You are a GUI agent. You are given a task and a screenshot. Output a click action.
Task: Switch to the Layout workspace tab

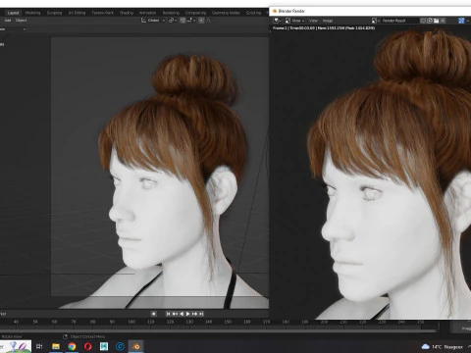[13, 13]
